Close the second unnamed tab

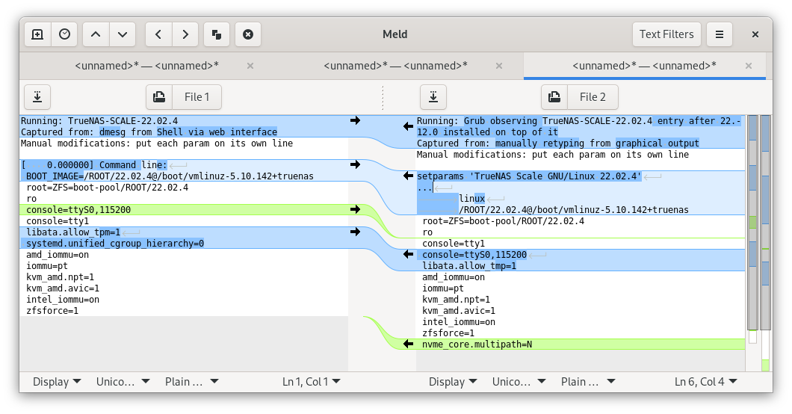[x=499, y=66]
